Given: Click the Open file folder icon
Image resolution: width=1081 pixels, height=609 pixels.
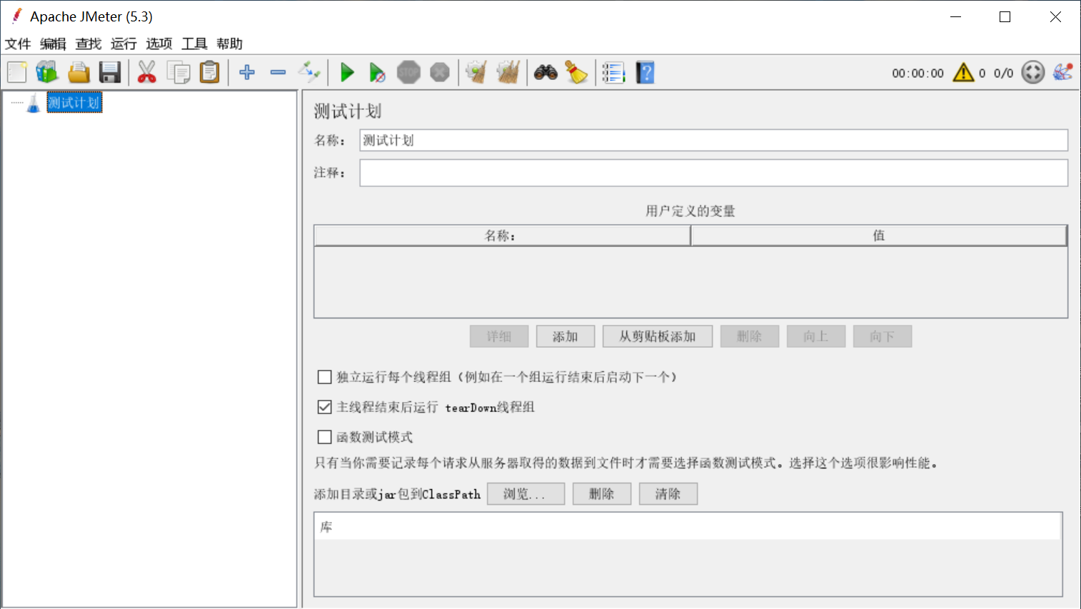Looking at the screenshot, I should (x=79, y=72).
